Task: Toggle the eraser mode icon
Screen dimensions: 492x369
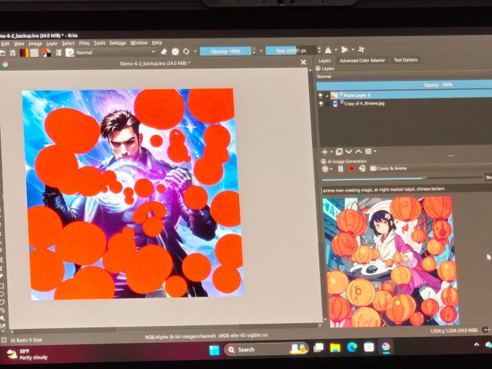Action: (x=164, y=52)
